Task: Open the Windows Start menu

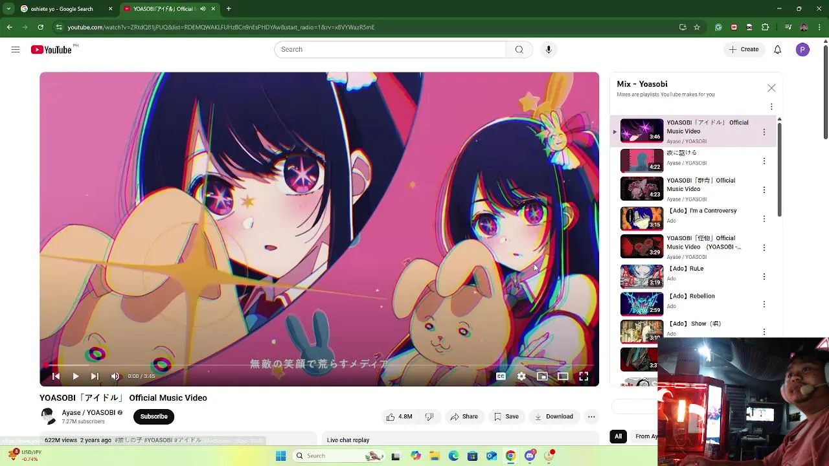Action: [x=280, y=456]
